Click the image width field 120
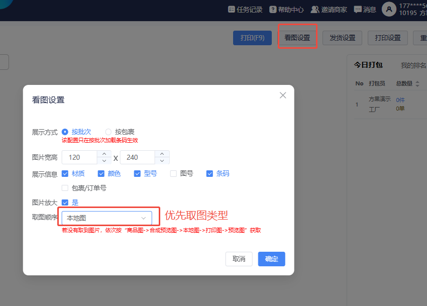This screenshot has height=306, width=427. pos(79,157)
